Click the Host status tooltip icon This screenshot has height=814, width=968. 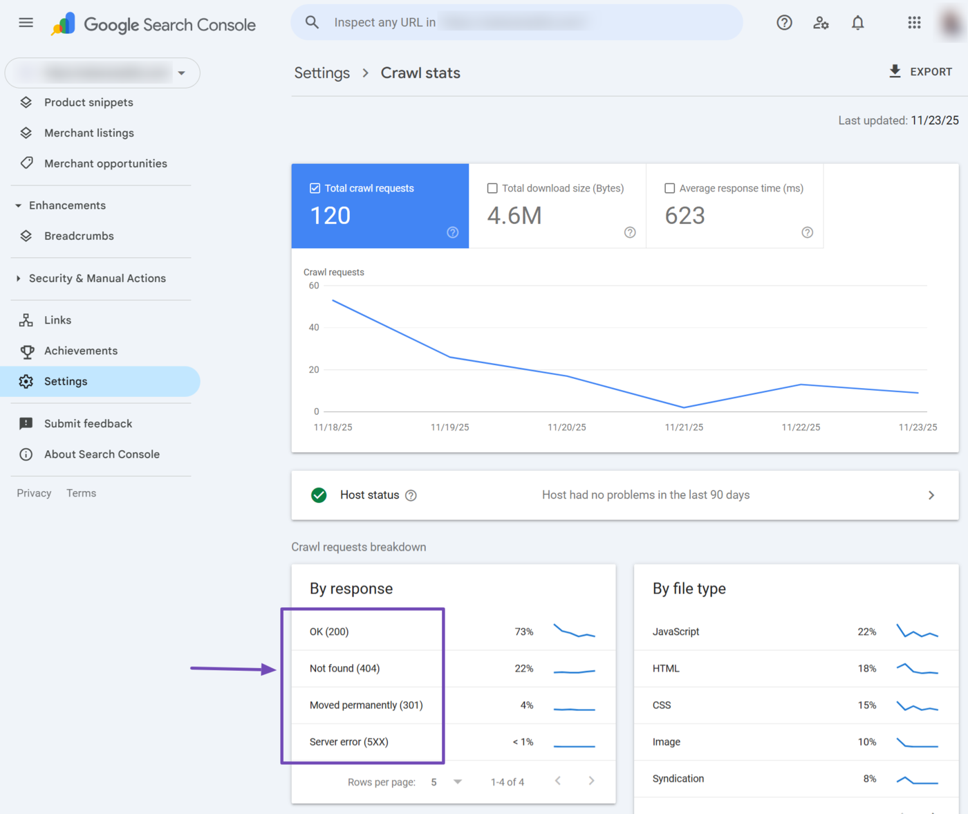tap(411, 495)
